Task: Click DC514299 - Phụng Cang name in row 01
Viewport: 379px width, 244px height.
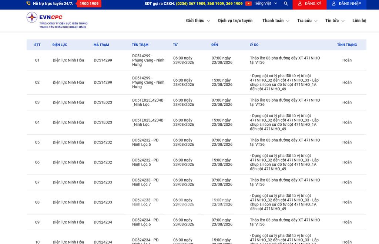Action: (148, 60)
